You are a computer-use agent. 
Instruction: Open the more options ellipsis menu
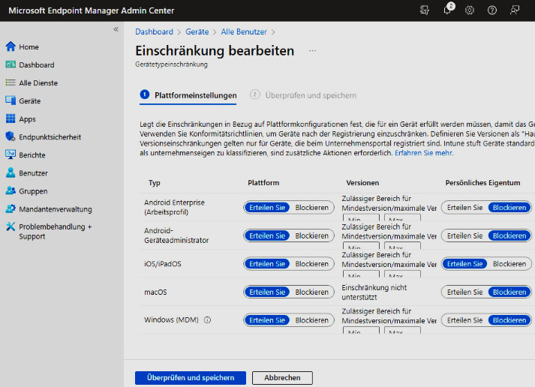[313, 51]
